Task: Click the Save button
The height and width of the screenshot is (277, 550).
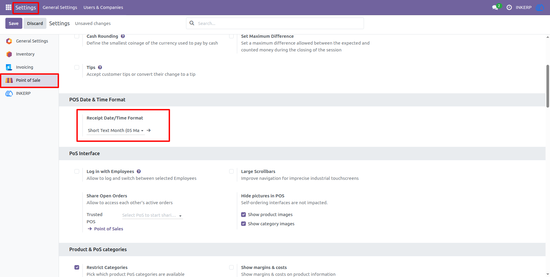Action: [14, 23]
